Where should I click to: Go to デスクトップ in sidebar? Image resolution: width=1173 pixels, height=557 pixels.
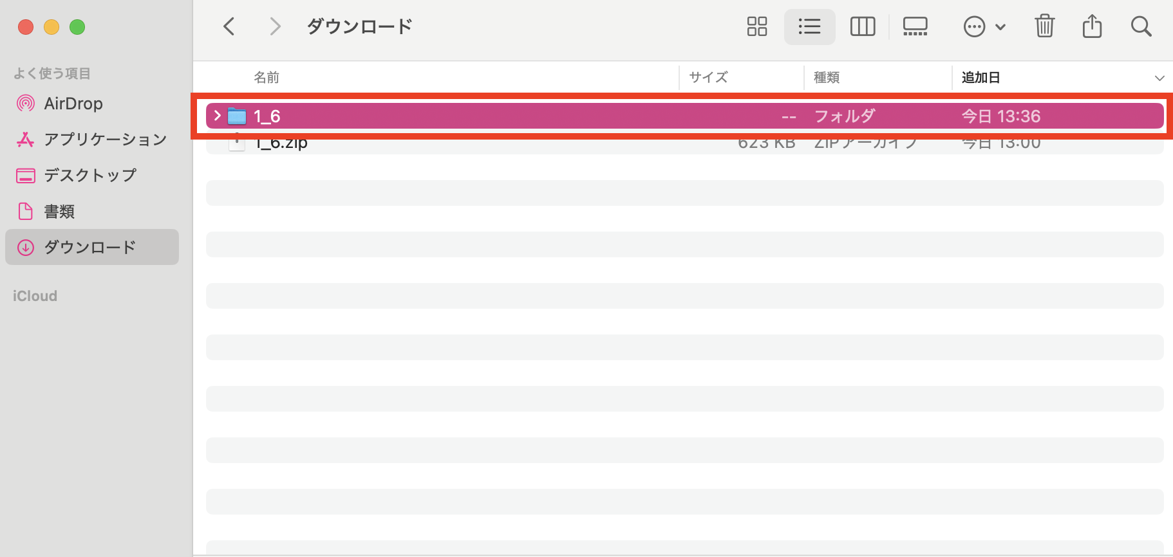coord(89,176)
